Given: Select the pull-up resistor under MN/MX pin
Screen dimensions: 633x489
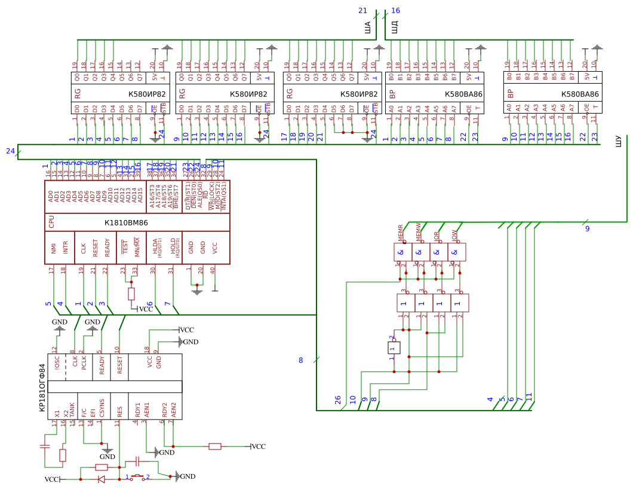Looking at the screenshot, I should coord(131,294).
